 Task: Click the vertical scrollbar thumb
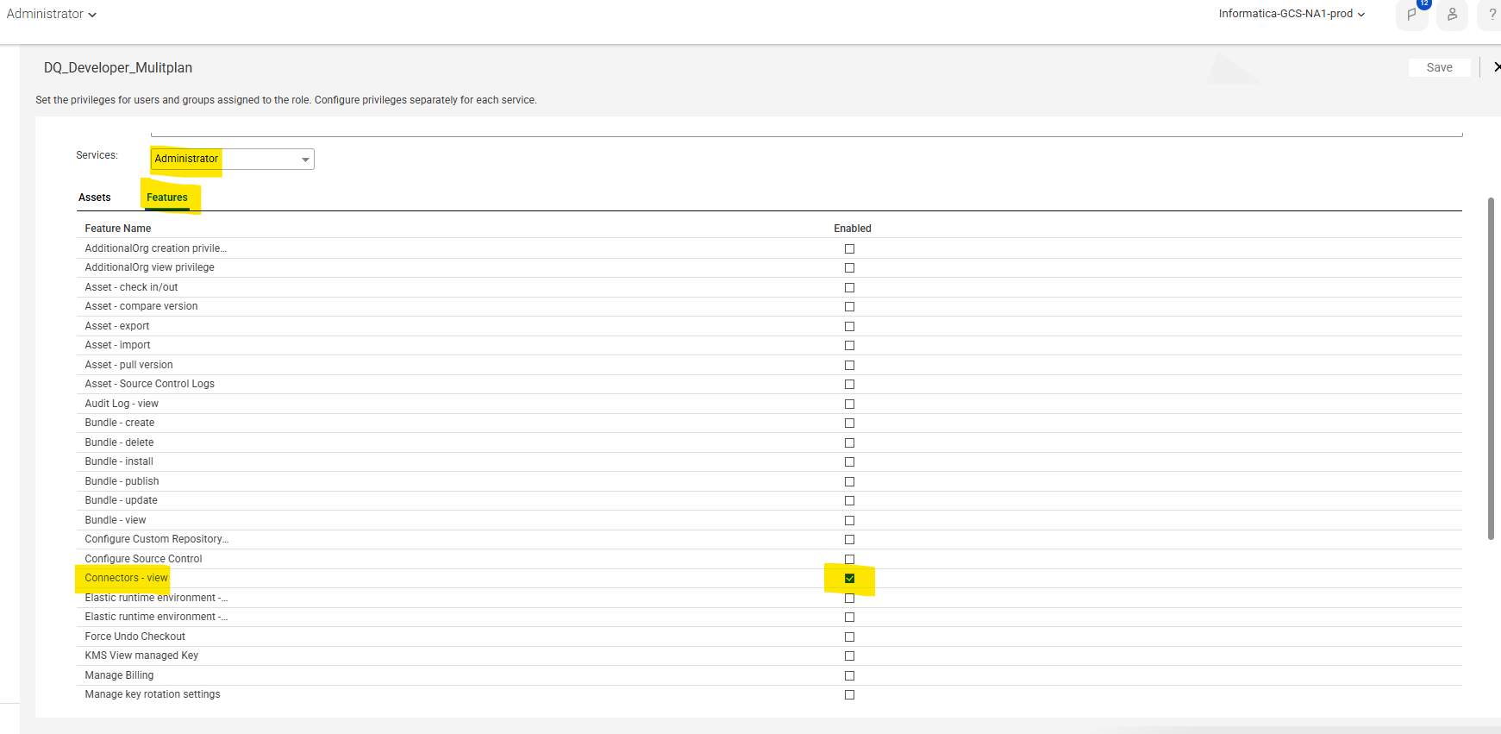tap(1491, 368)
